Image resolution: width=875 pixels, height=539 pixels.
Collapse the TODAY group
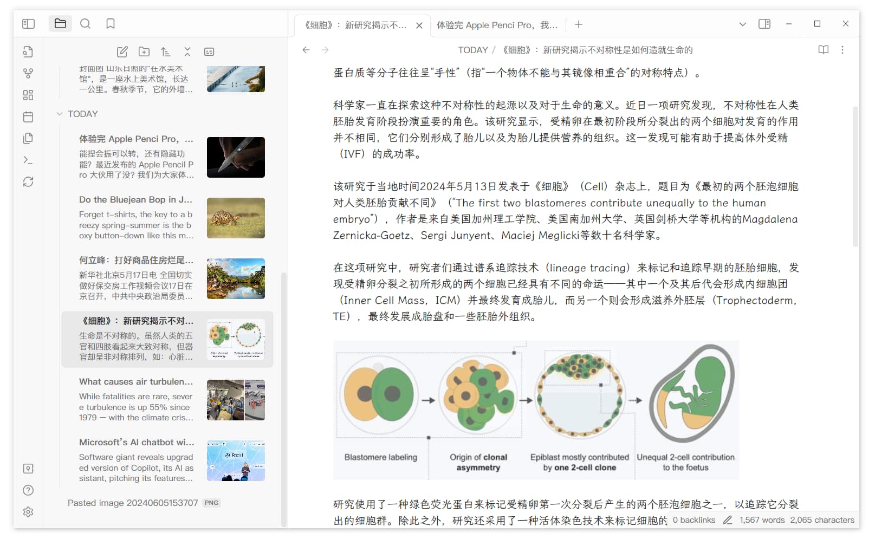tap(60, 114)
